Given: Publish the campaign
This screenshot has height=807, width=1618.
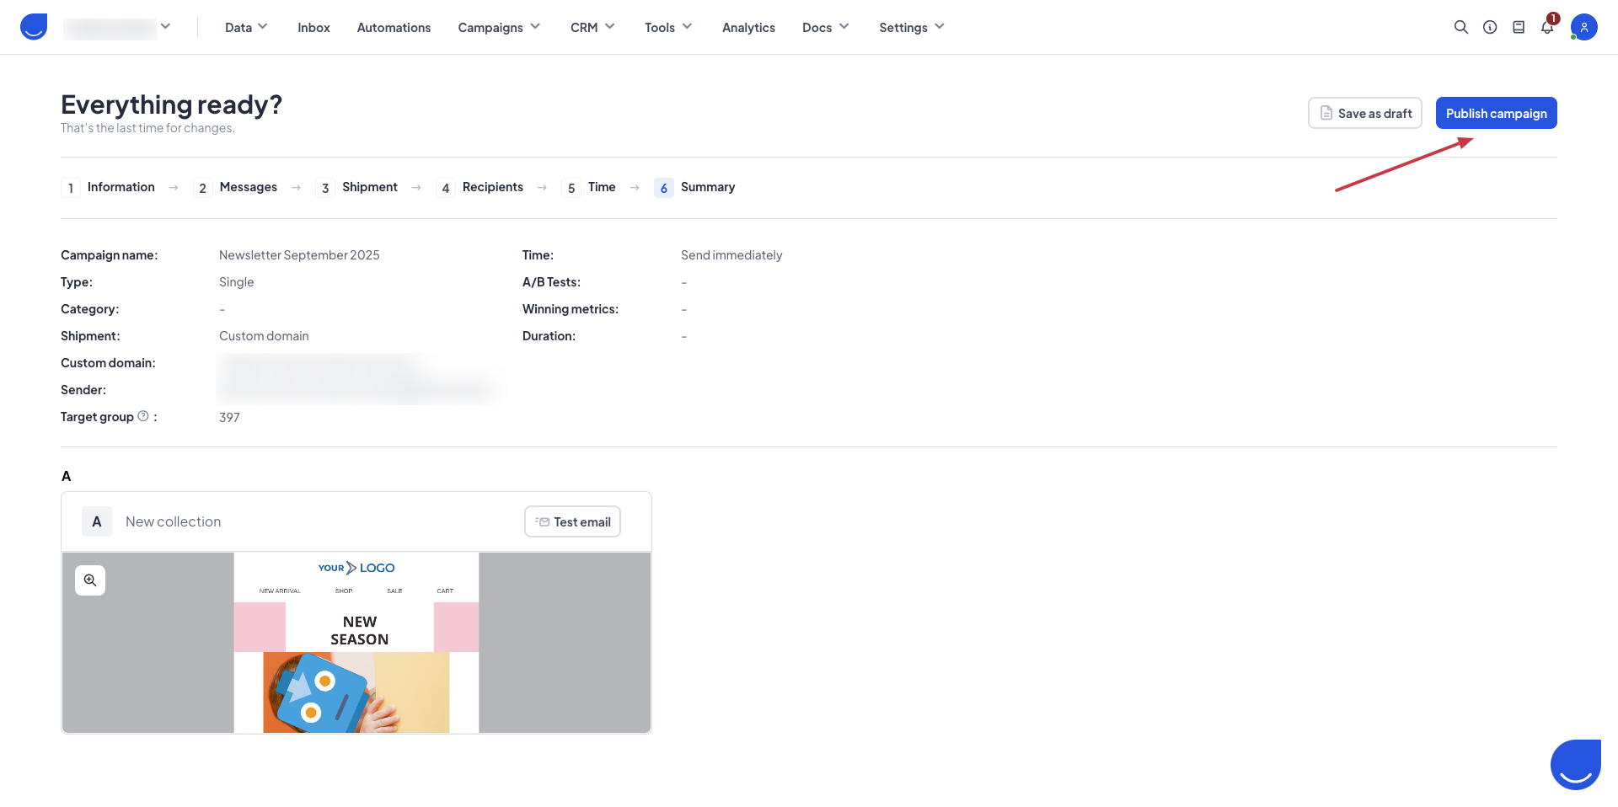Looking at the screenshot, I should click(1496, 113).
